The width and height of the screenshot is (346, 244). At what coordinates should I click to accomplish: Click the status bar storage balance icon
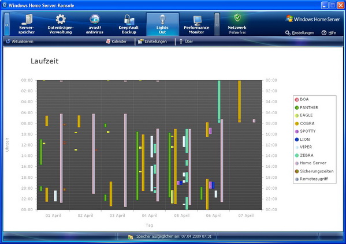(131, 237)
